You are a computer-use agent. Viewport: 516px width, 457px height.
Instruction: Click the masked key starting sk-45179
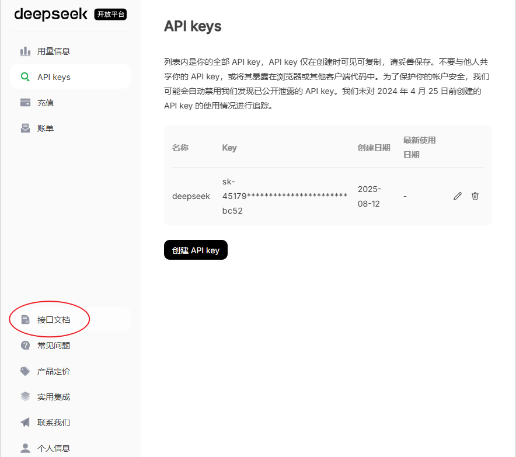tap(285, 196)
